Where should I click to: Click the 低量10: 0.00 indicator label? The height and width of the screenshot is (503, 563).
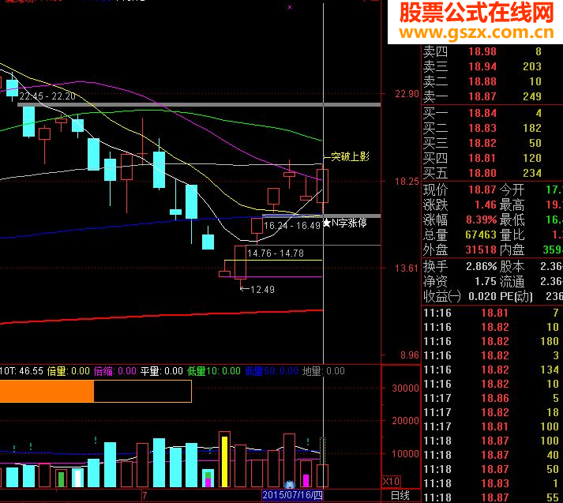214,371
